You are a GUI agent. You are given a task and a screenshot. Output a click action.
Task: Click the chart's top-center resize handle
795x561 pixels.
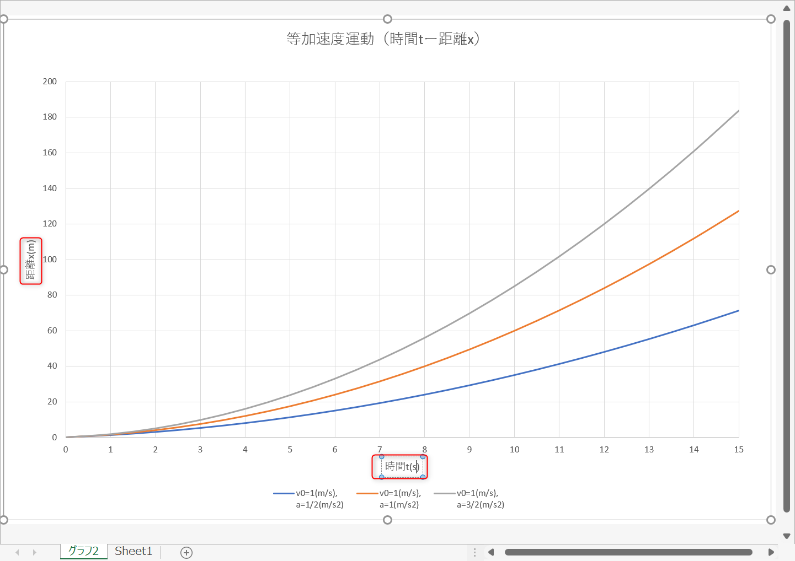click(387, 19)
